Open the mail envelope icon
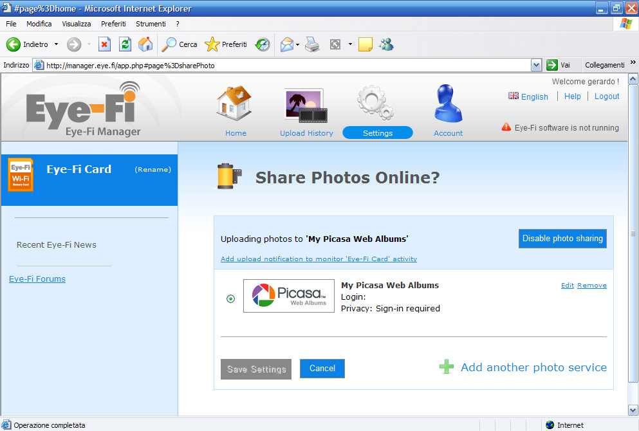 pyautogui.click(x=287, y=44)
